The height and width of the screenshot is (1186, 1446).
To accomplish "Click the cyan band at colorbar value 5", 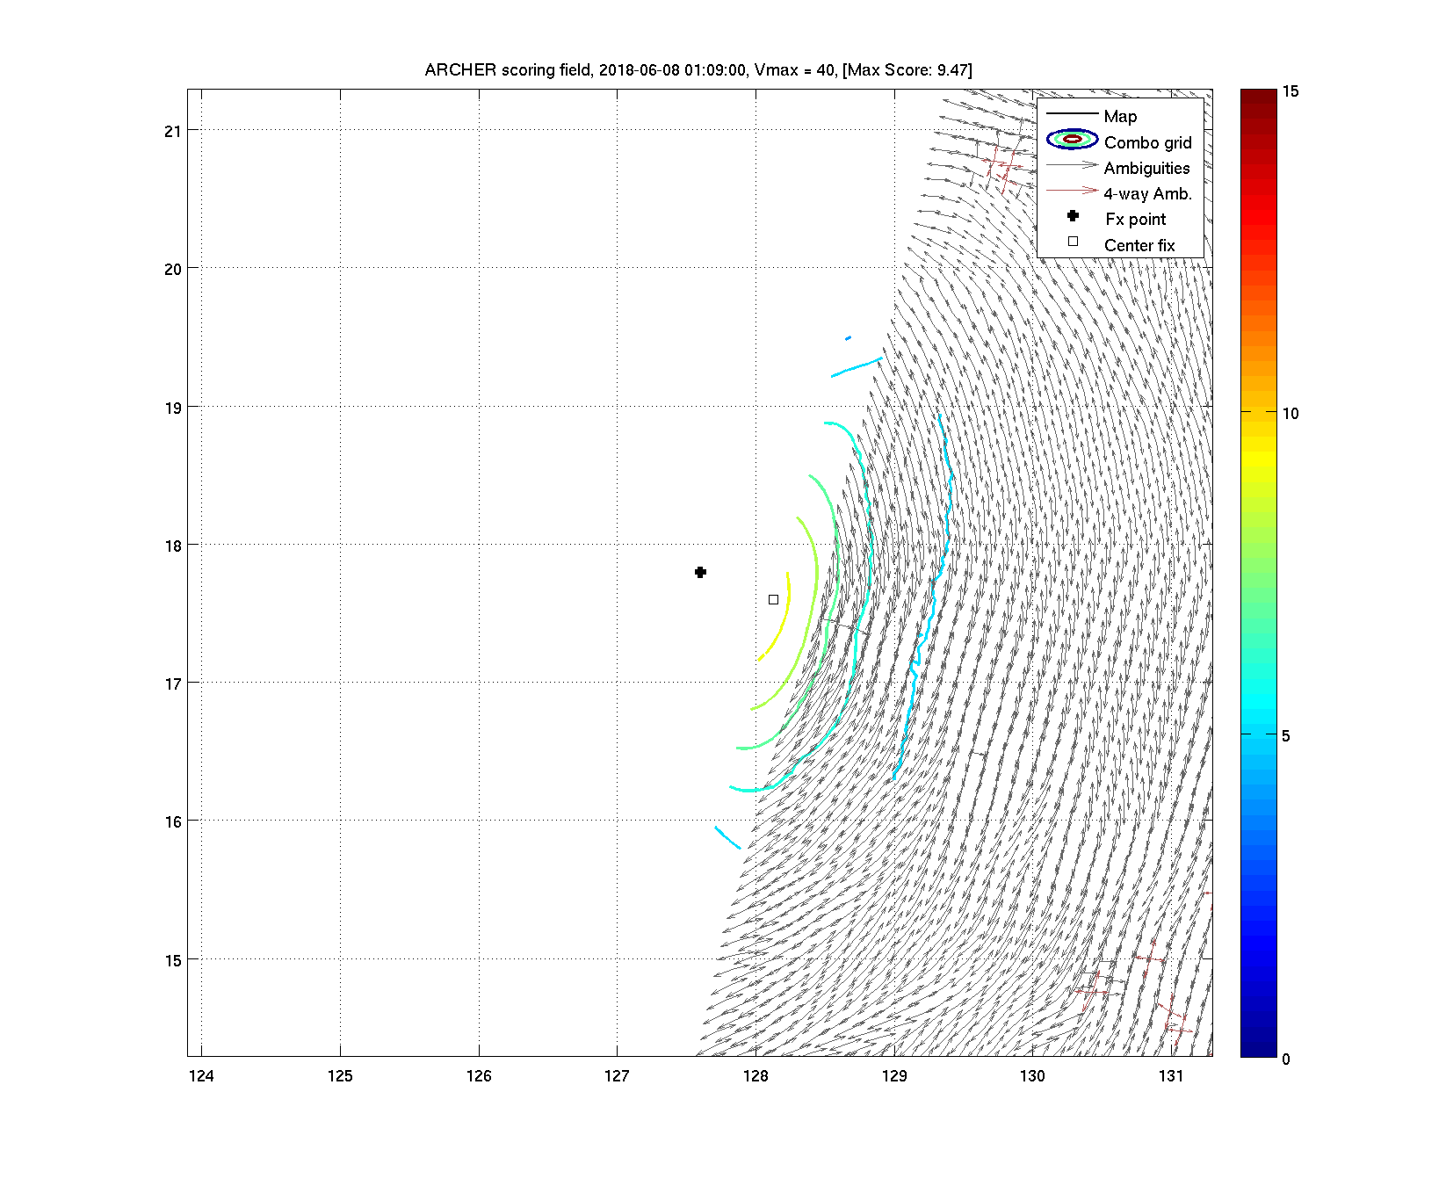I will 1258,734.
